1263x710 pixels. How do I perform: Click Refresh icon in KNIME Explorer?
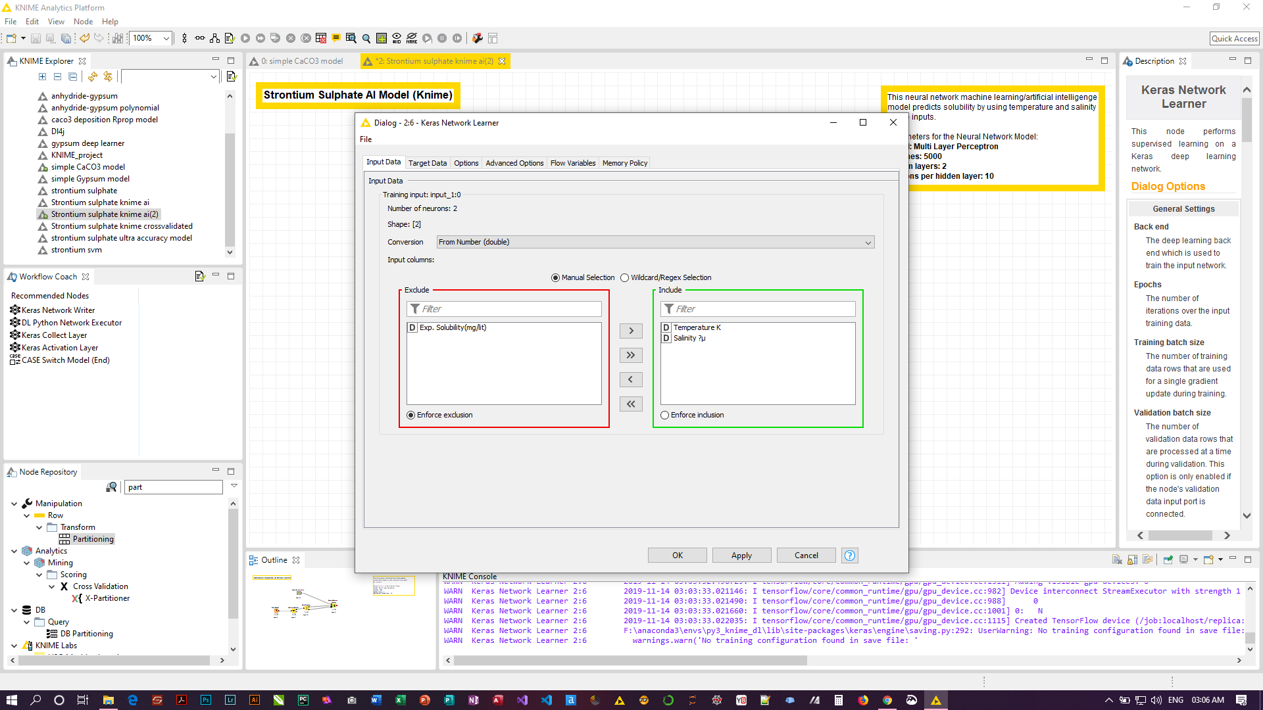point(93,77)
